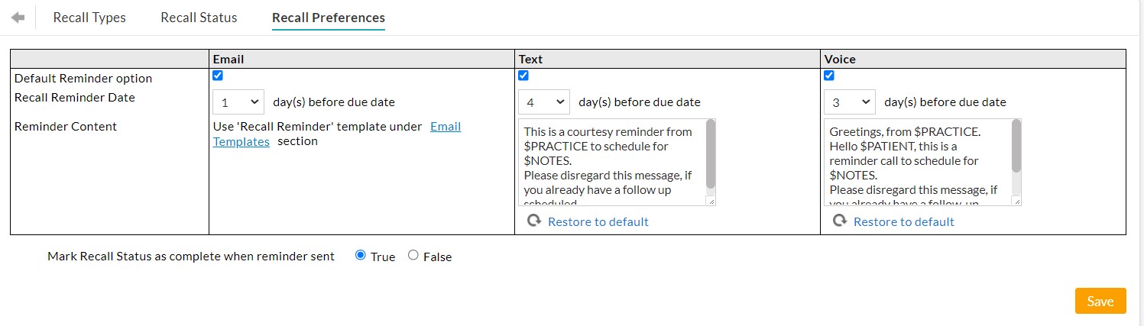
Task: Disable the Voice default reminder checkbox
Action: tap(829, 76)
